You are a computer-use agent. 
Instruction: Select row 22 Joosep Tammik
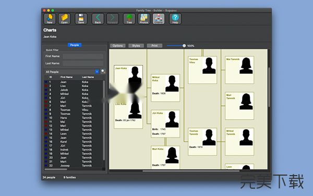(x=73, y=166)
